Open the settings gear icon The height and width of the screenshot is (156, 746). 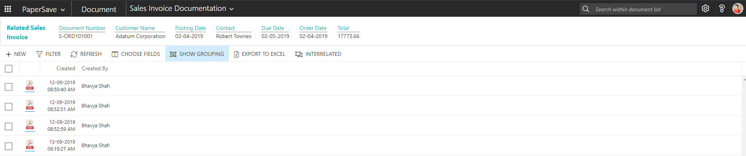pos(705,9)
